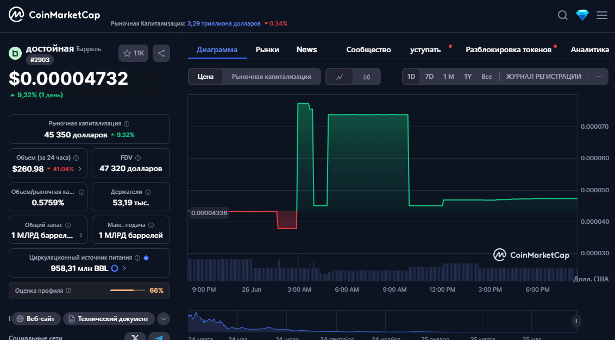Select the 1D time range
This screenshot has height=340, width=615.
coord(411,77)
